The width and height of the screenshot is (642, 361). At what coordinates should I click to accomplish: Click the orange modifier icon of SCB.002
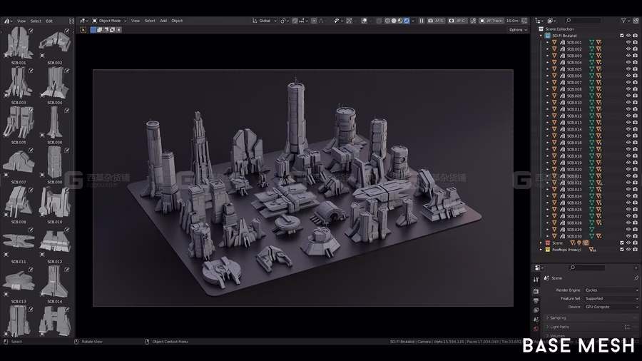pos(598,49)
